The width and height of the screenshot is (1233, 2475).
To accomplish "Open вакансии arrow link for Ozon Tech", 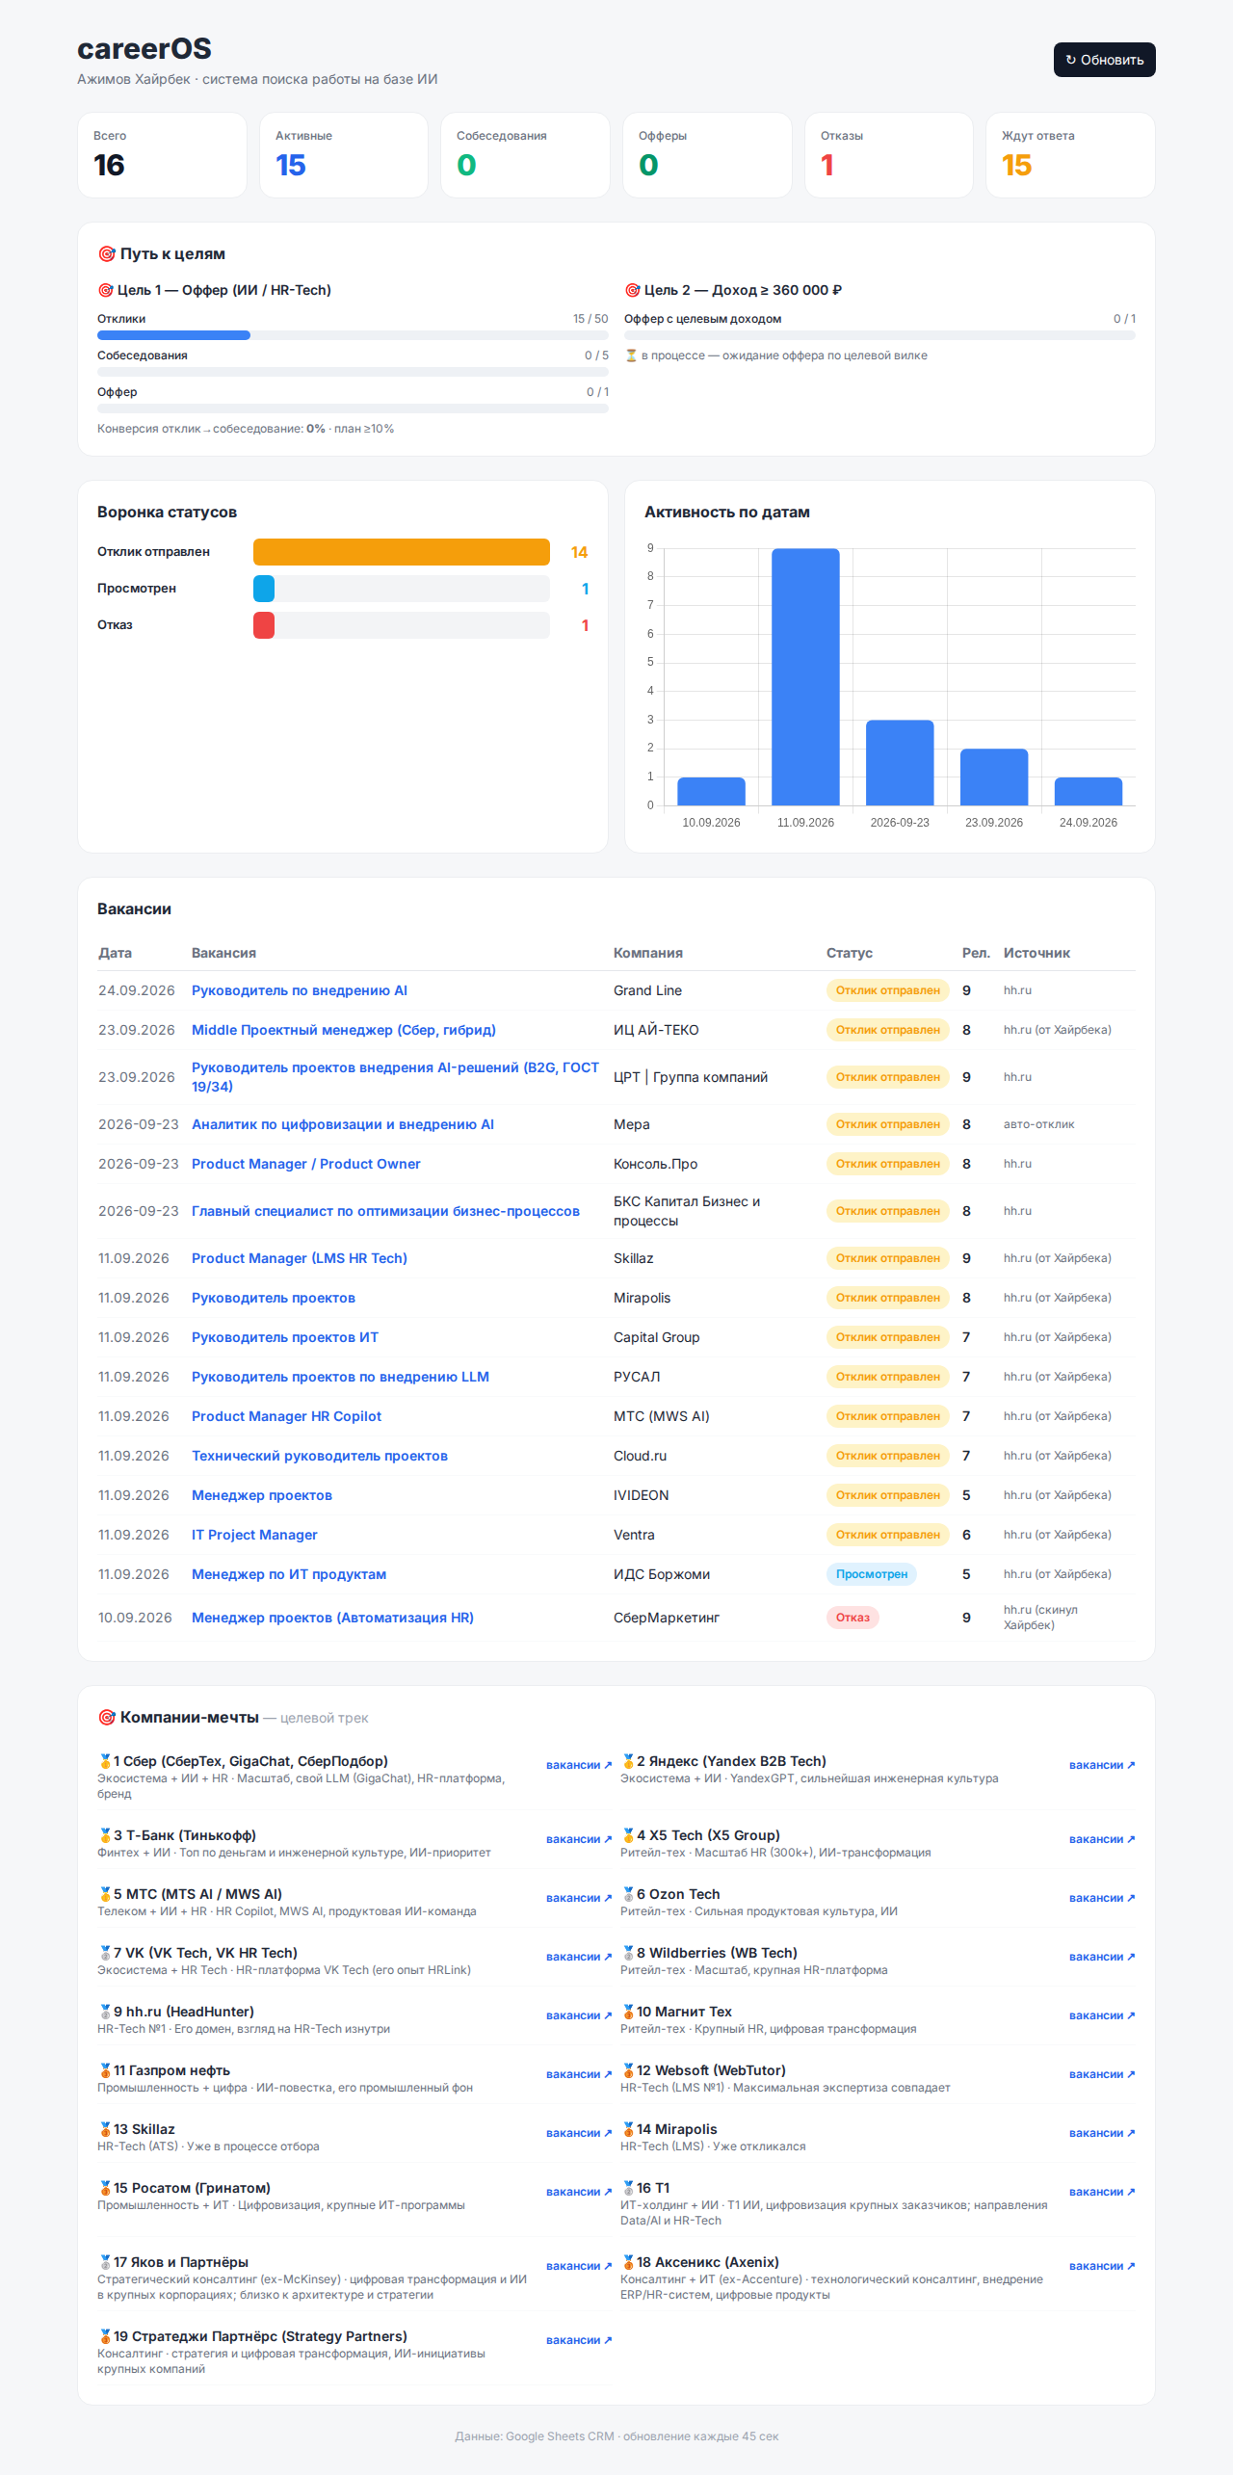I will 1101,1898.
